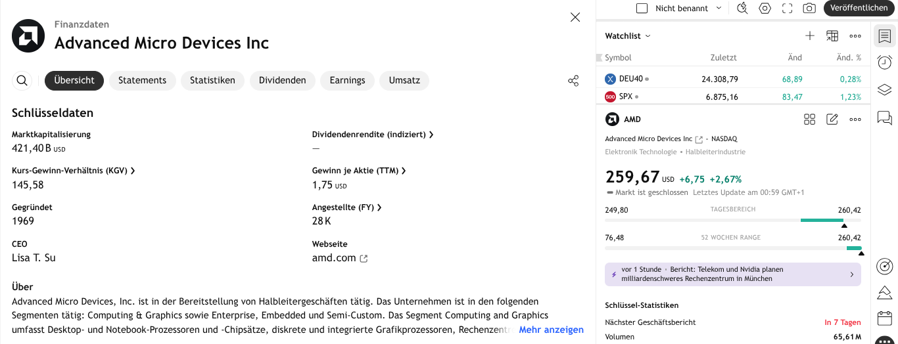Add symbol to watchlist with plus icon
The width and height of the screenshot is (898, 344).
coord(810,36)
